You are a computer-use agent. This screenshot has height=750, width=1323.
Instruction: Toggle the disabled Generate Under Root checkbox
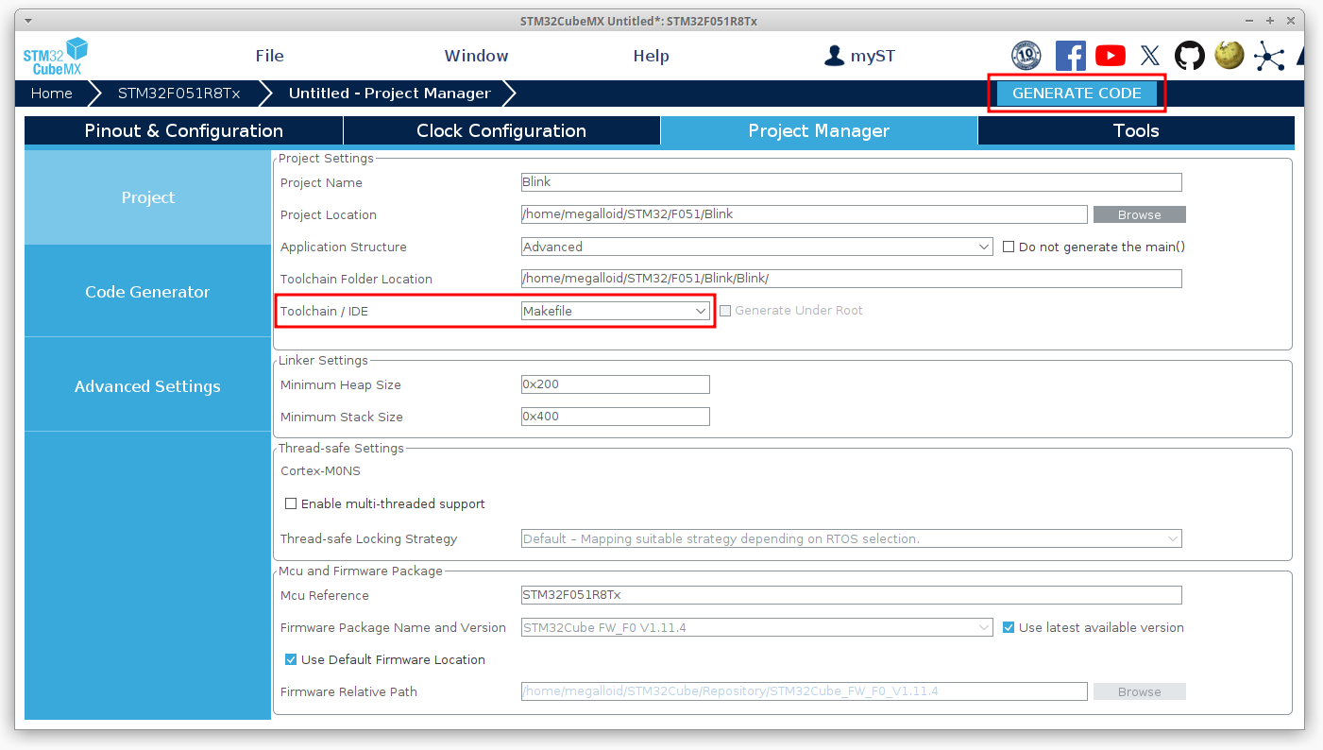tap(725, 310)
